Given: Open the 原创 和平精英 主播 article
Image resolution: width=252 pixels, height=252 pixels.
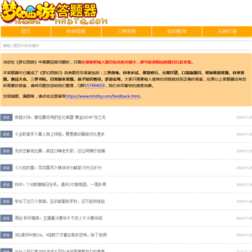Looking at the screenshot, I should pyautogui.click(x=58, y=218).
